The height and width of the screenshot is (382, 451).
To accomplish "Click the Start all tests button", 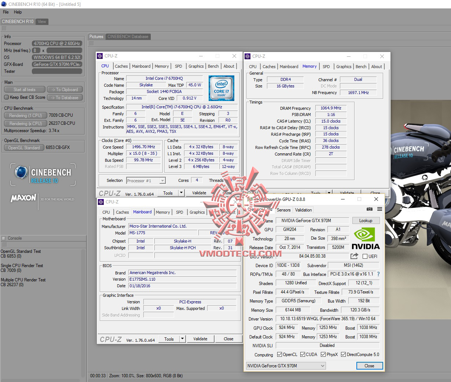I will [25, 90].
